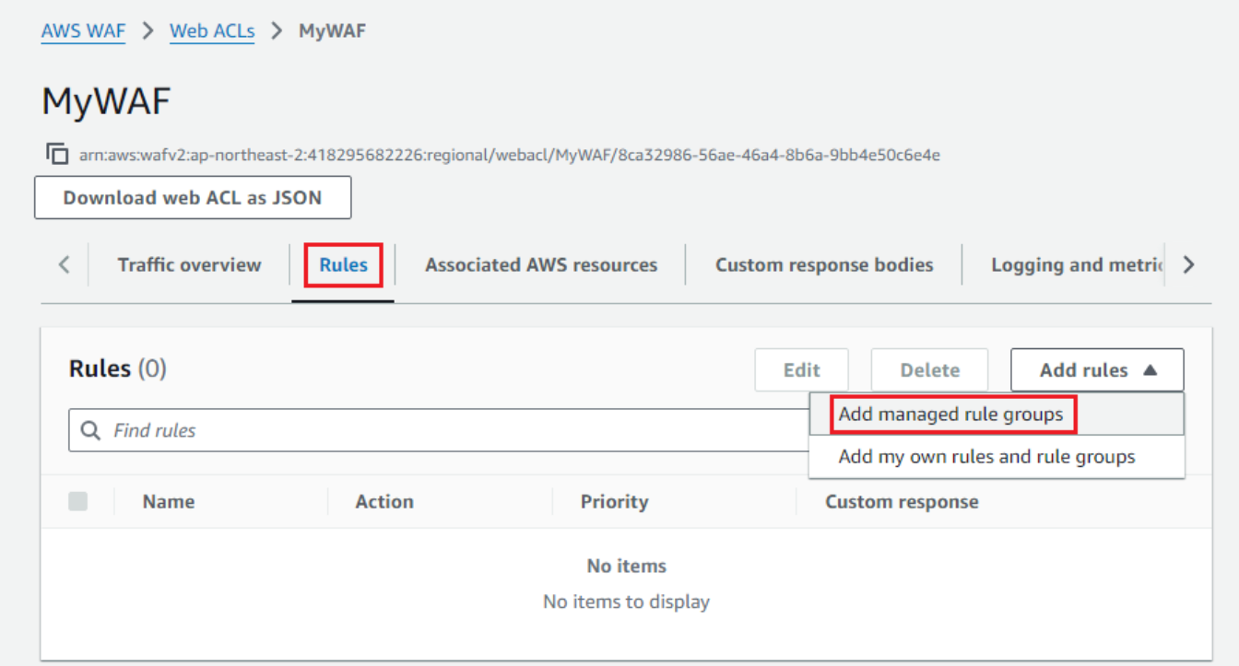Go to the Custom response bodies tab

pyautogui.click(x=824, y=265)
